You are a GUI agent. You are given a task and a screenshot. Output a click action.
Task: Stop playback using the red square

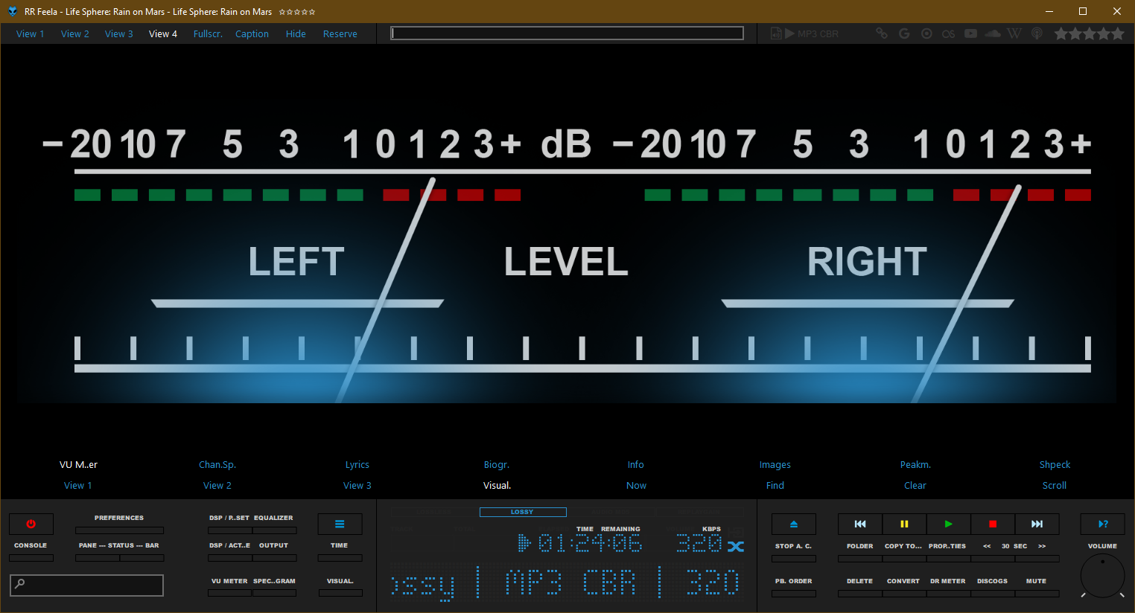tap(992, 524)
